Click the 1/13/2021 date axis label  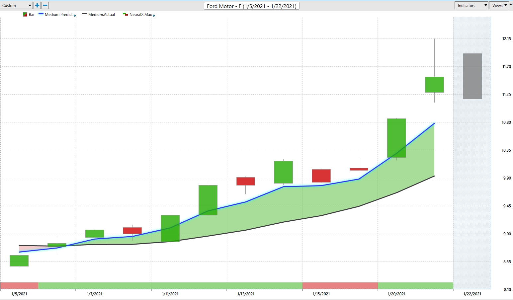246,294
